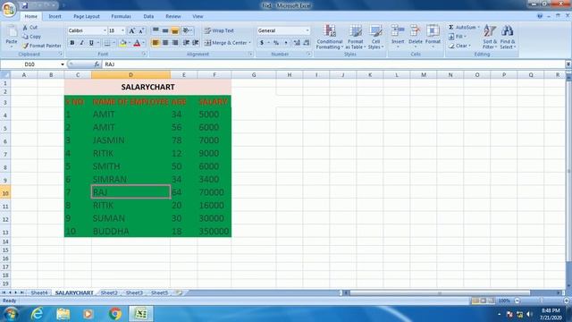Switch to the Formulas tab
The width and height of the screenshot is (572, 322).
coord(121,16)
